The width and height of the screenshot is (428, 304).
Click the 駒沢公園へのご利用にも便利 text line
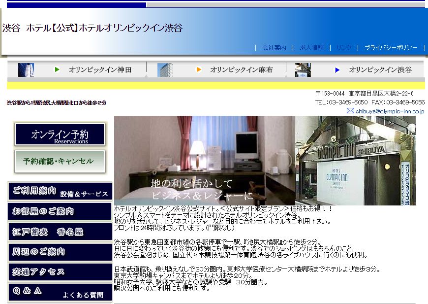[x=162, y=288]
